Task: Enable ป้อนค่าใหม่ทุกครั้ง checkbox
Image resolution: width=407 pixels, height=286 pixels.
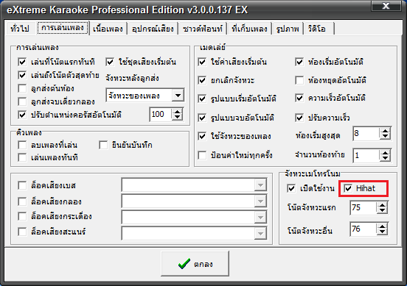Action: tap(202, 155)
